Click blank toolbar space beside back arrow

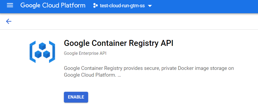(x=135, y=21)
